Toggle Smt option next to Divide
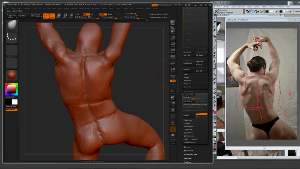Screen dimensions: 300x169 click(201, 114)
